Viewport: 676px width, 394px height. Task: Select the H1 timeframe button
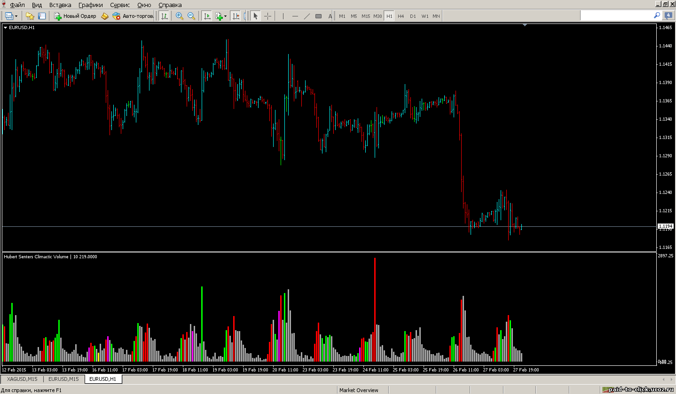coord(389,16)
